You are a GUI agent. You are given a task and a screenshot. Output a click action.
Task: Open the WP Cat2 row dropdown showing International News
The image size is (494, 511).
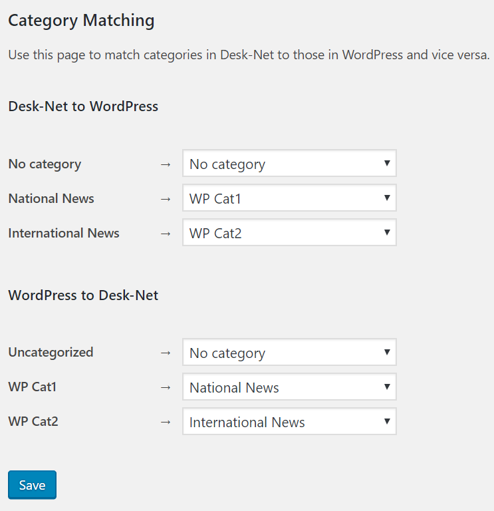pyautogui.click(x=289, y=421)
